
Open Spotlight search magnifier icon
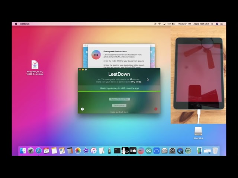pos(212,24)
